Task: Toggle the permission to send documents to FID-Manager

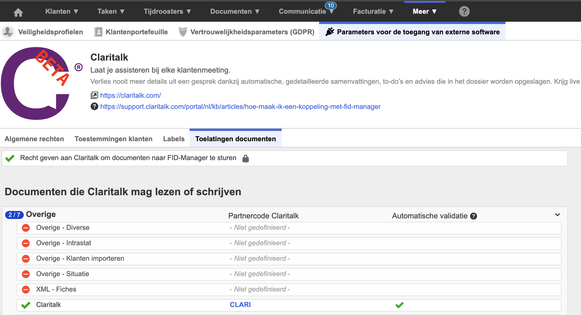Action: pyautogui.click(x=10, y=158)
